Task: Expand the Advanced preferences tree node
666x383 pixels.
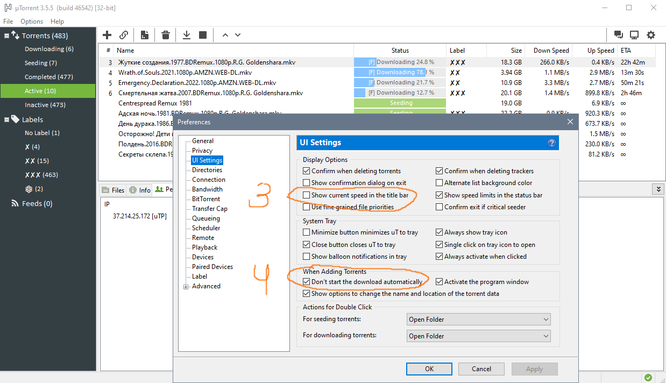Action: tap(186, 287)
